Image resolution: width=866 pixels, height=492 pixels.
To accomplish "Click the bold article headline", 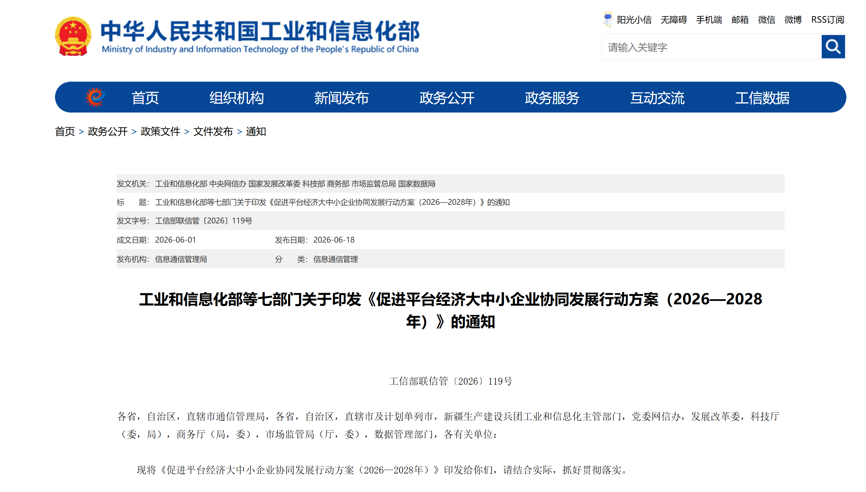I will [x=451, y=311].
